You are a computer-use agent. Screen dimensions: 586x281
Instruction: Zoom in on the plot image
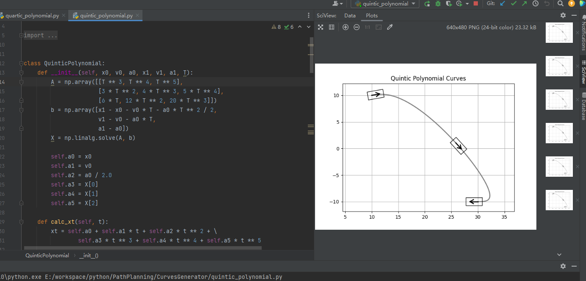point(346,27)
